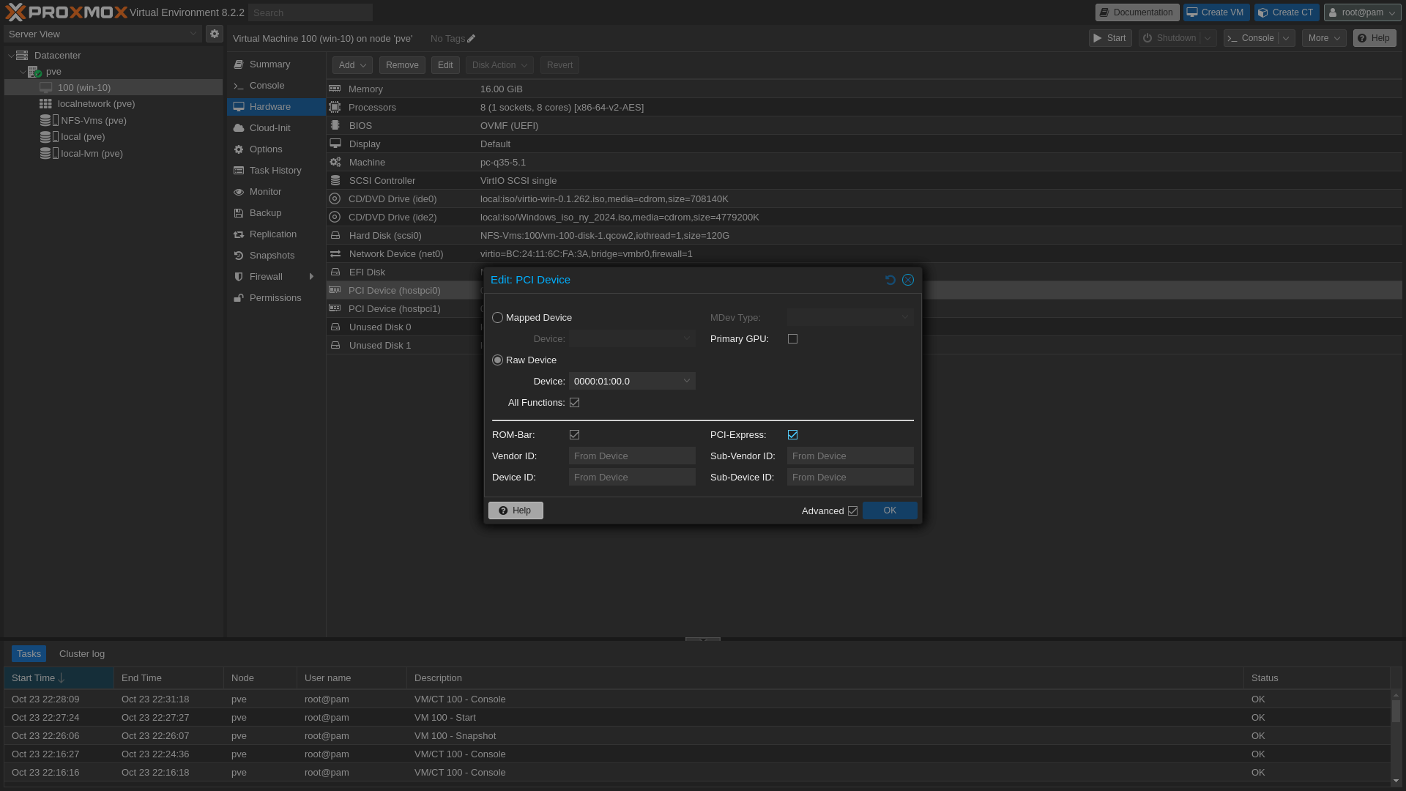
Task: Edit tags with the pencil icon
Action: [471, 39]
